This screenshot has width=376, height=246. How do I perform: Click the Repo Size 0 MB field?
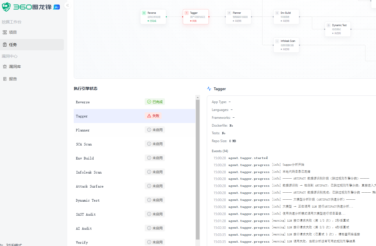pos(224,141)
